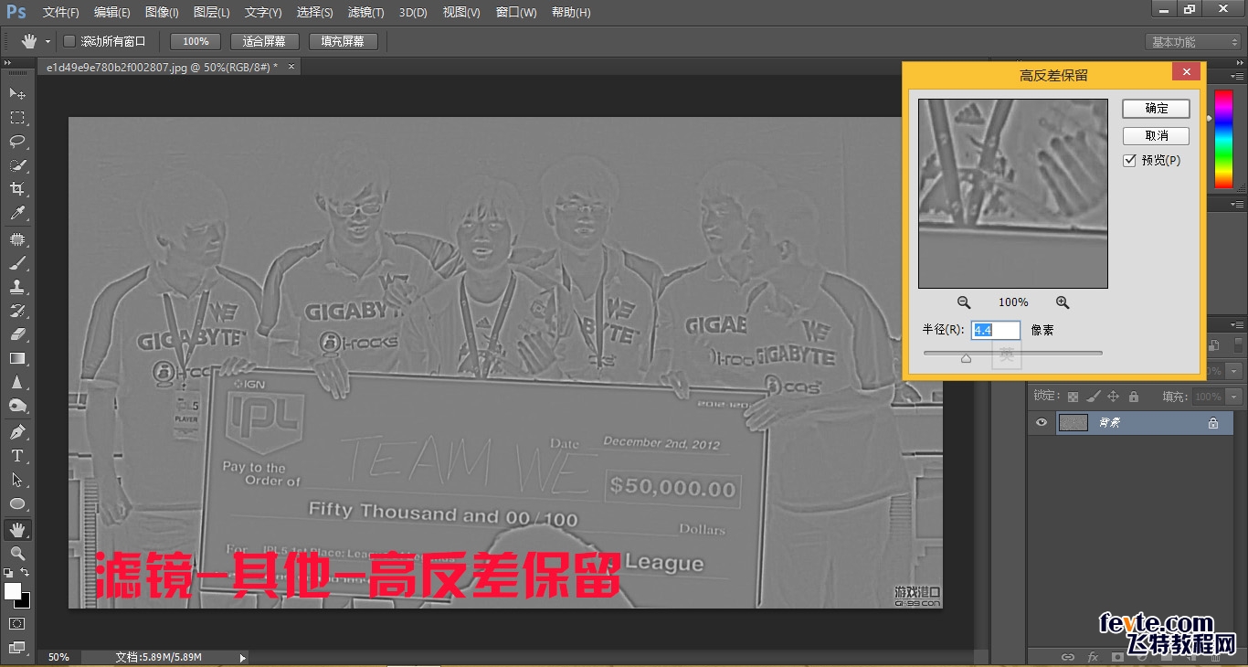Select the Spot Healing Brush tool
This screenshot has height=667, width=1248.
17,239
